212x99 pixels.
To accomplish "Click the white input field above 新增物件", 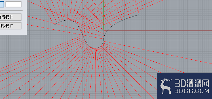I will tap(13, 4).
